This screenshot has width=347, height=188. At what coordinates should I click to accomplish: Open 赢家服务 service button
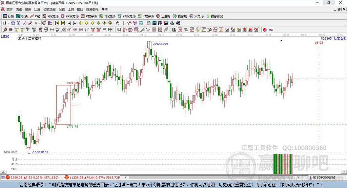(215, 16)
